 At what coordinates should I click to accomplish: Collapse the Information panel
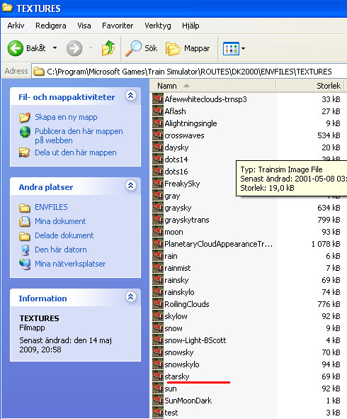(x=131, y=296)
